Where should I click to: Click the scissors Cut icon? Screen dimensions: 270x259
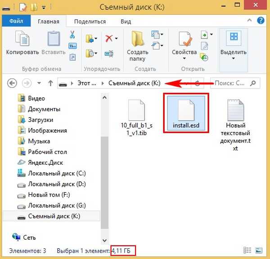(72, 35)
